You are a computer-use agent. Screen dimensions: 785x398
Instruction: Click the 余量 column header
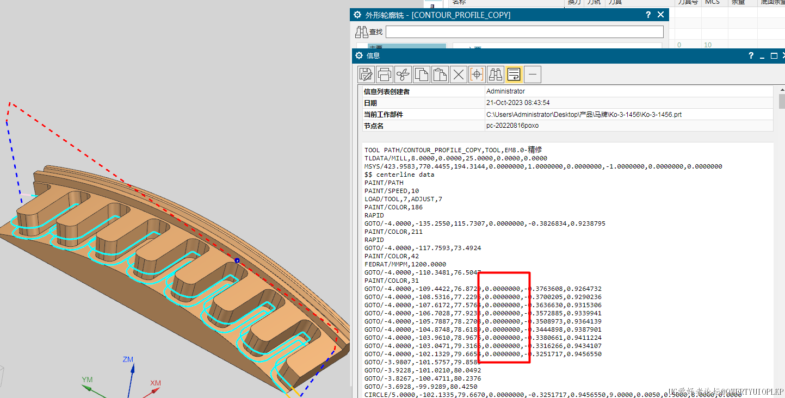pos(738,2)
